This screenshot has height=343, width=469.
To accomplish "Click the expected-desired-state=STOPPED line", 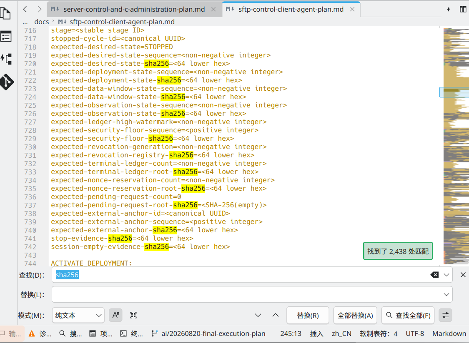I will point(112,47).
